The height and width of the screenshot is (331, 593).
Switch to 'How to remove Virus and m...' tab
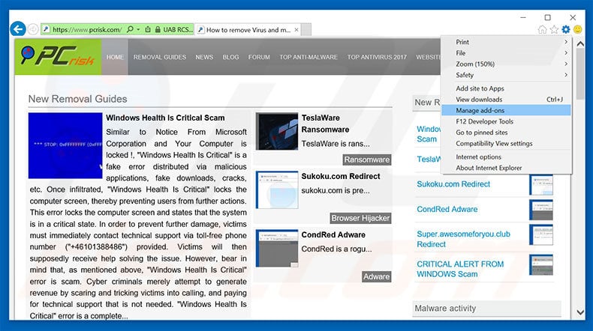click(248, 29)
